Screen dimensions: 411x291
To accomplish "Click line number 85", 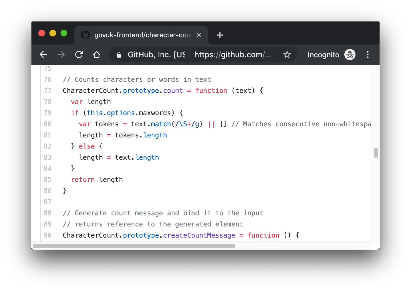I will (x=48, y=180).
